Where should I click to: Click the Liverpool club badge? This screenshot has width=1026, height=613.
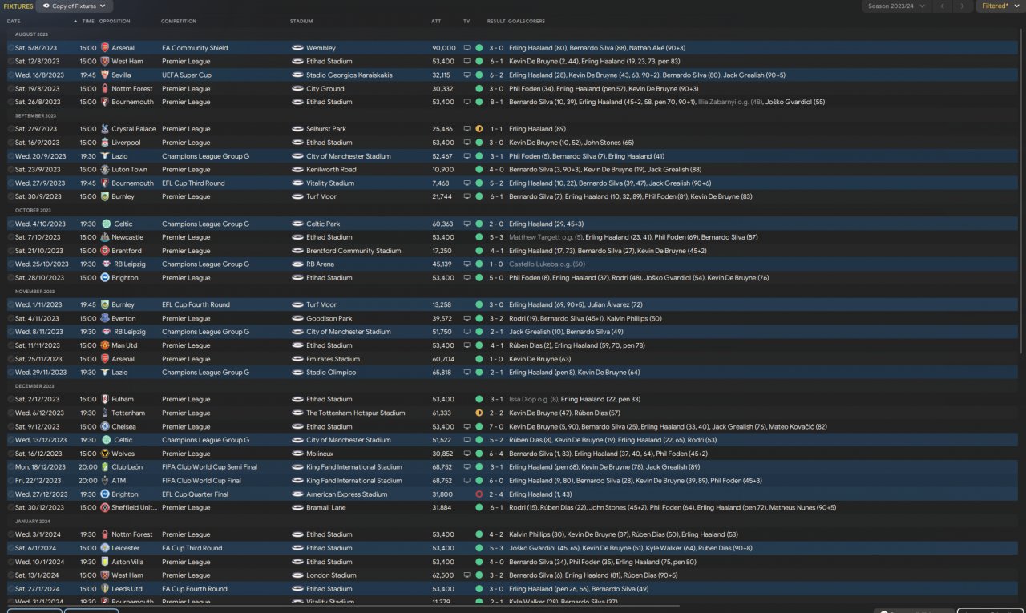[105, 143]
